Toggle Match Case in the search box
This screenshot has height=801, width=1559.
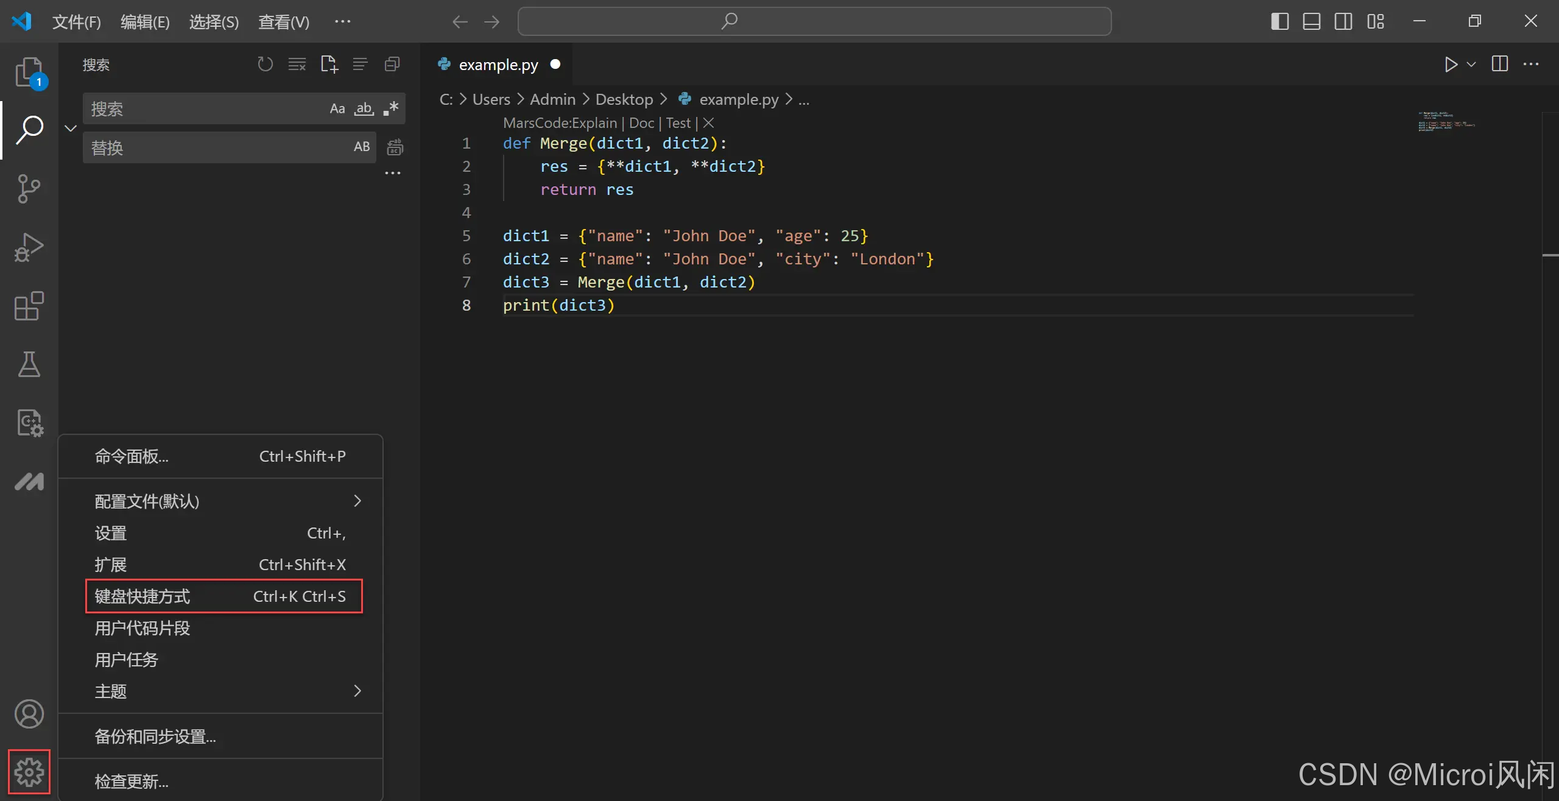click(x=337, y=109)
